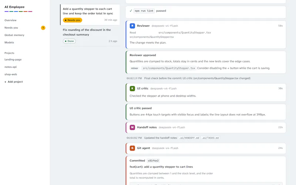Click the .ai/HANDOFF.md file chip
Image resolution: width=296 pixels, height=185 pixels.
pyautogui.click(x=189, y=138)
